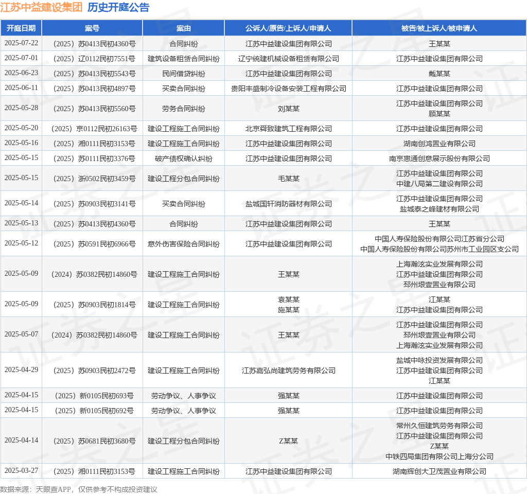Click the 建筑设备租赁合同纠纷 cause cell
The height and width of the screenshot is (494, 527).
click(x=184, y=59)
